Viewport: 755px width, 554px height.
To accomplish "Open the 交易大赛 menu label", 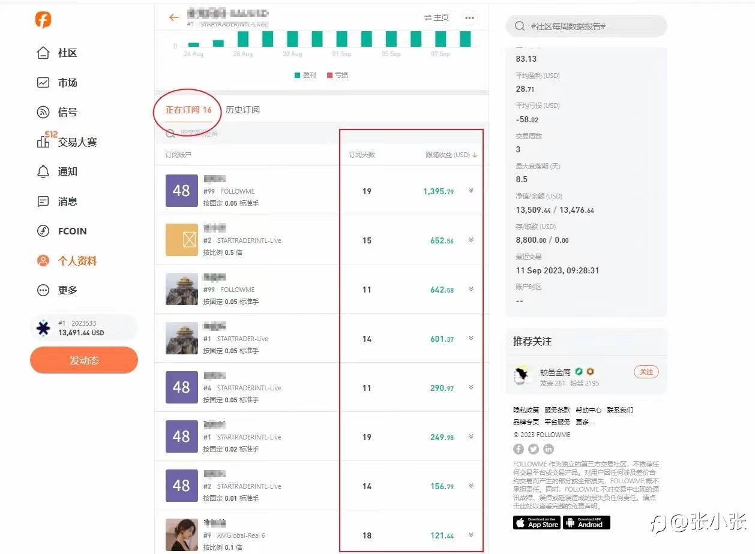I will [x=77, y=142].
